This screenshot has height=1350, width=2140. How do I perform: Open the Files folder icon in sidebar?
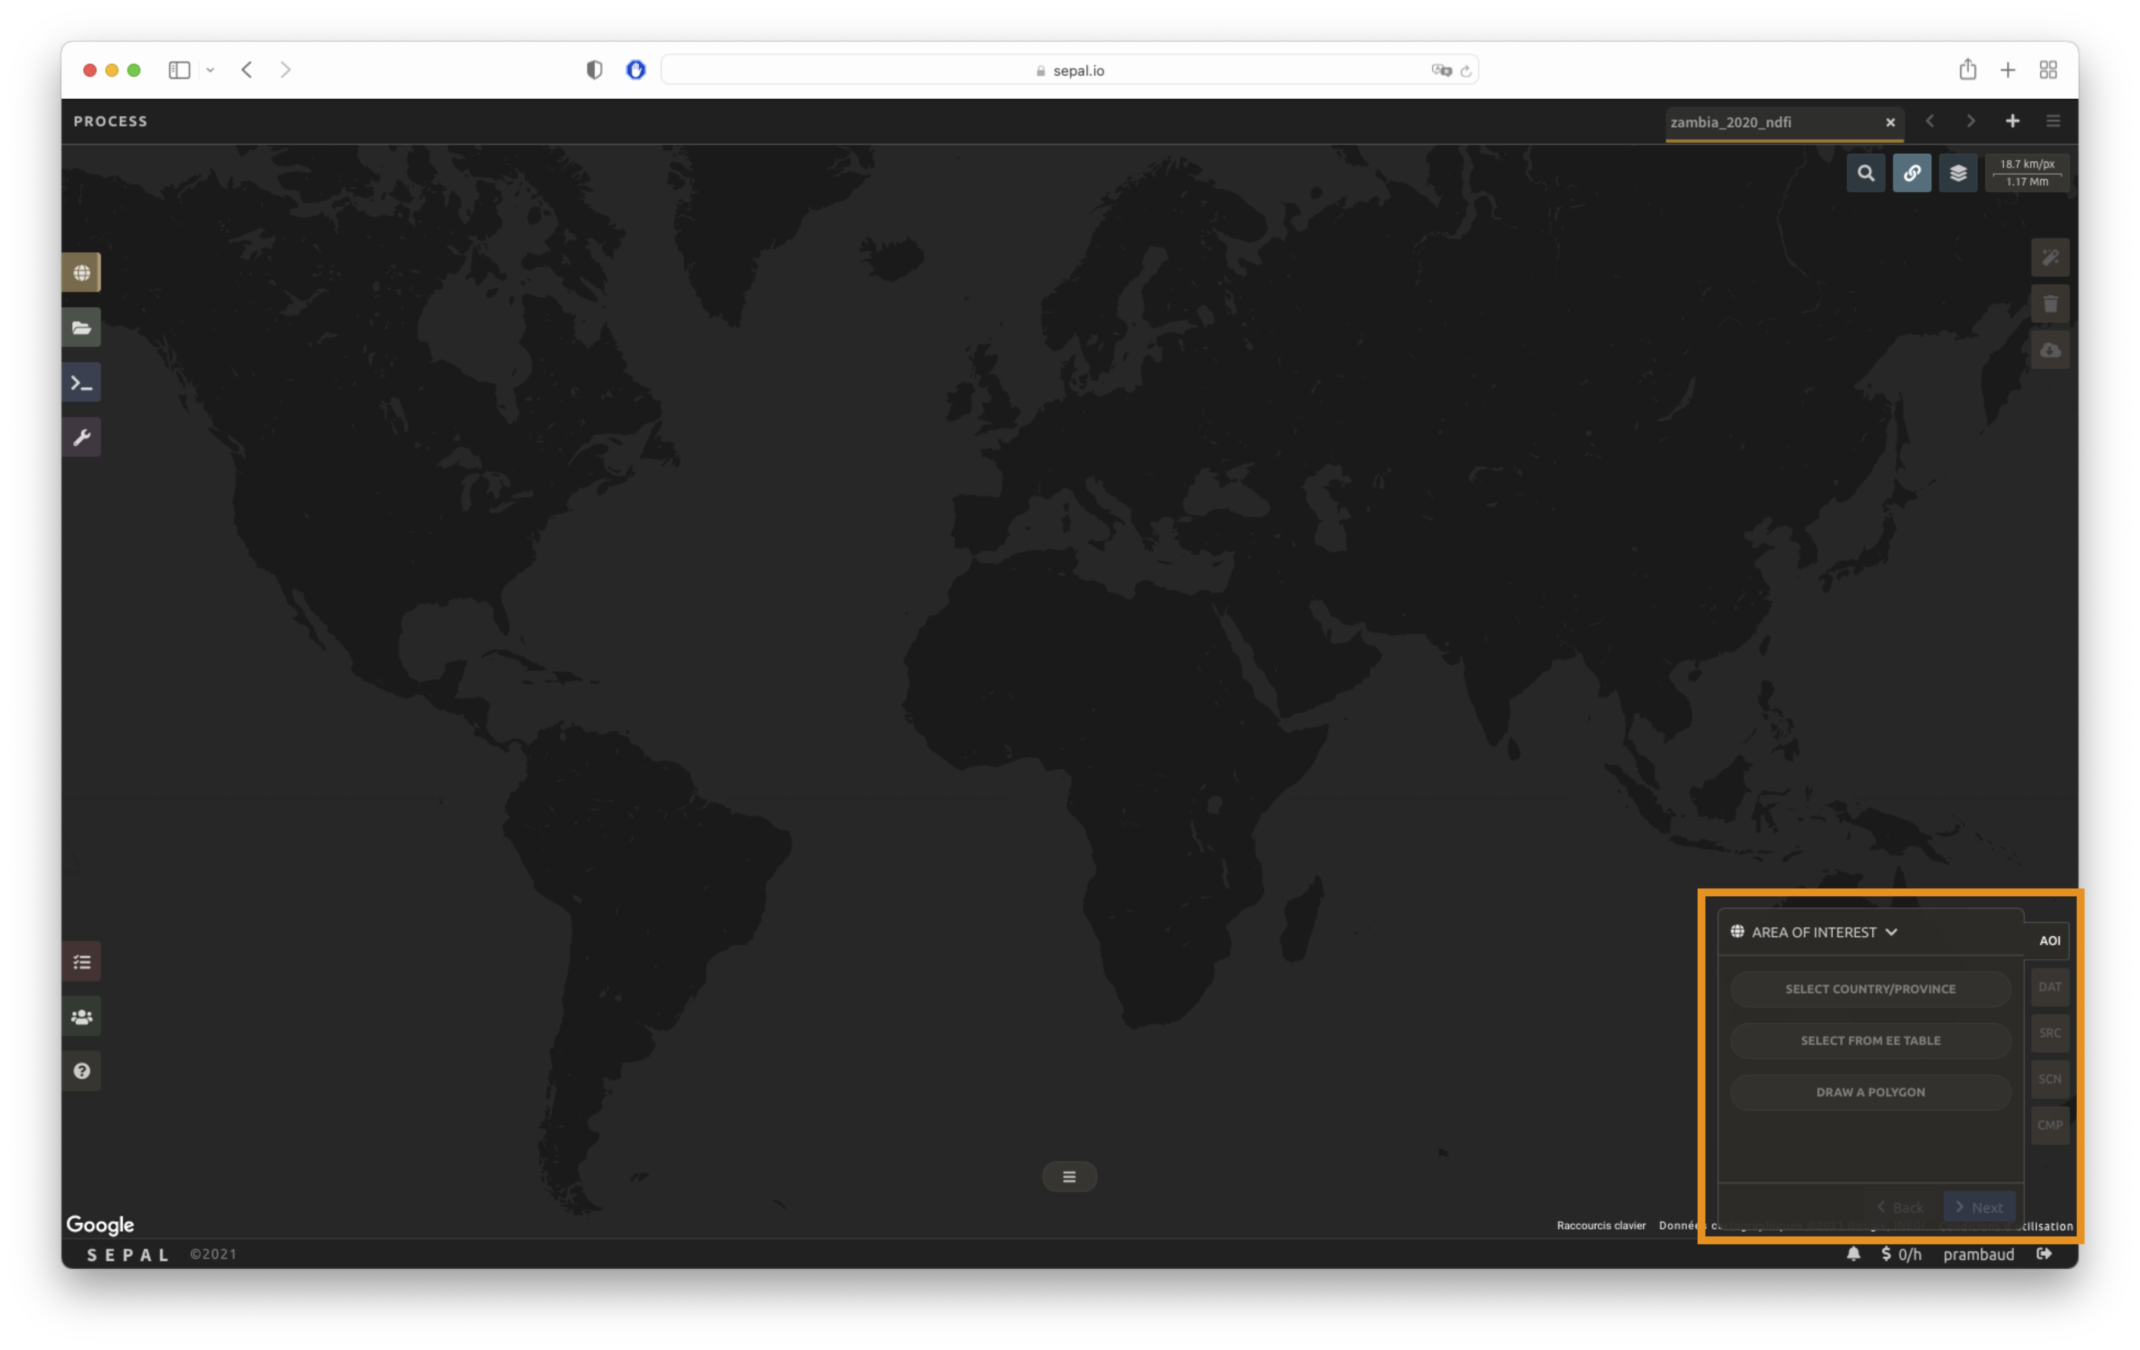[81, 328]
